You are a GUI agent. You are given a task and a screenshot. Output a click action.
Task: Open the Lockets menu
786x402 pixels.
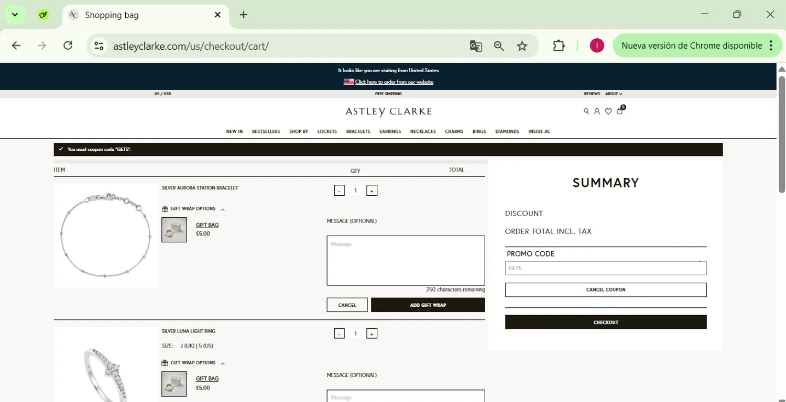pyautogui.click(x=327, y=132)
